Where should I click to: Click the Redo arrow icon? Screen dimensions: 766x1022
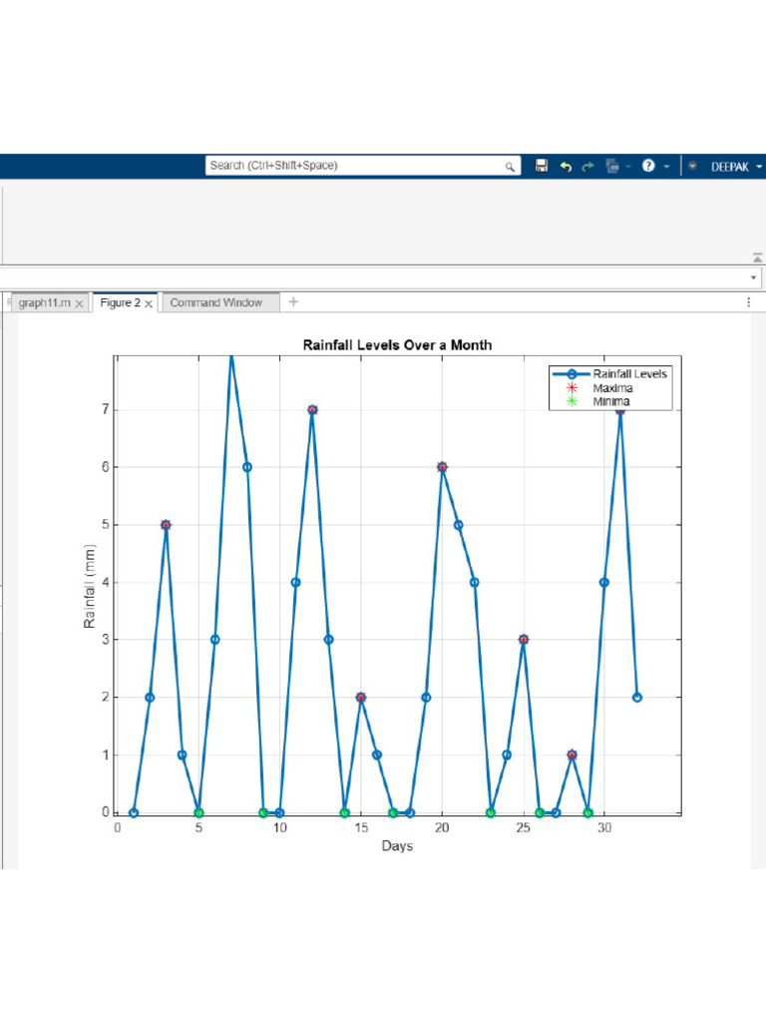point(588,167)
